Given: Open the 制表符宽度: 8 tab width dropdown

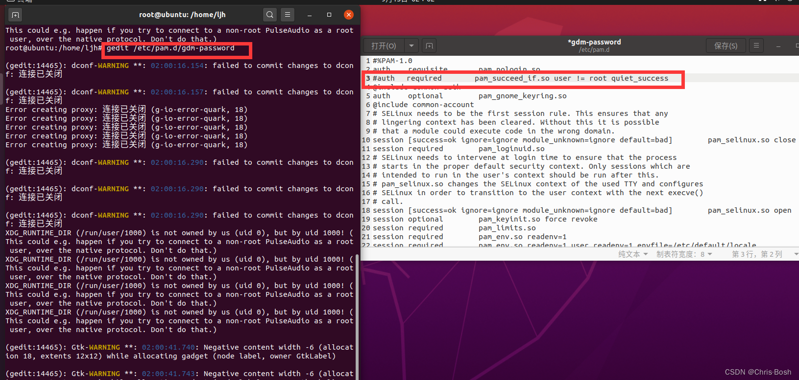Looking at the screenshot, I should 684,254.
